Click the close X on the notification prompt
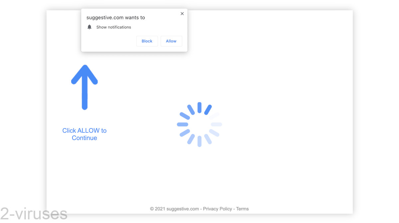The width and height of the screenshot is (399, 223). click(x=182, y=14)
